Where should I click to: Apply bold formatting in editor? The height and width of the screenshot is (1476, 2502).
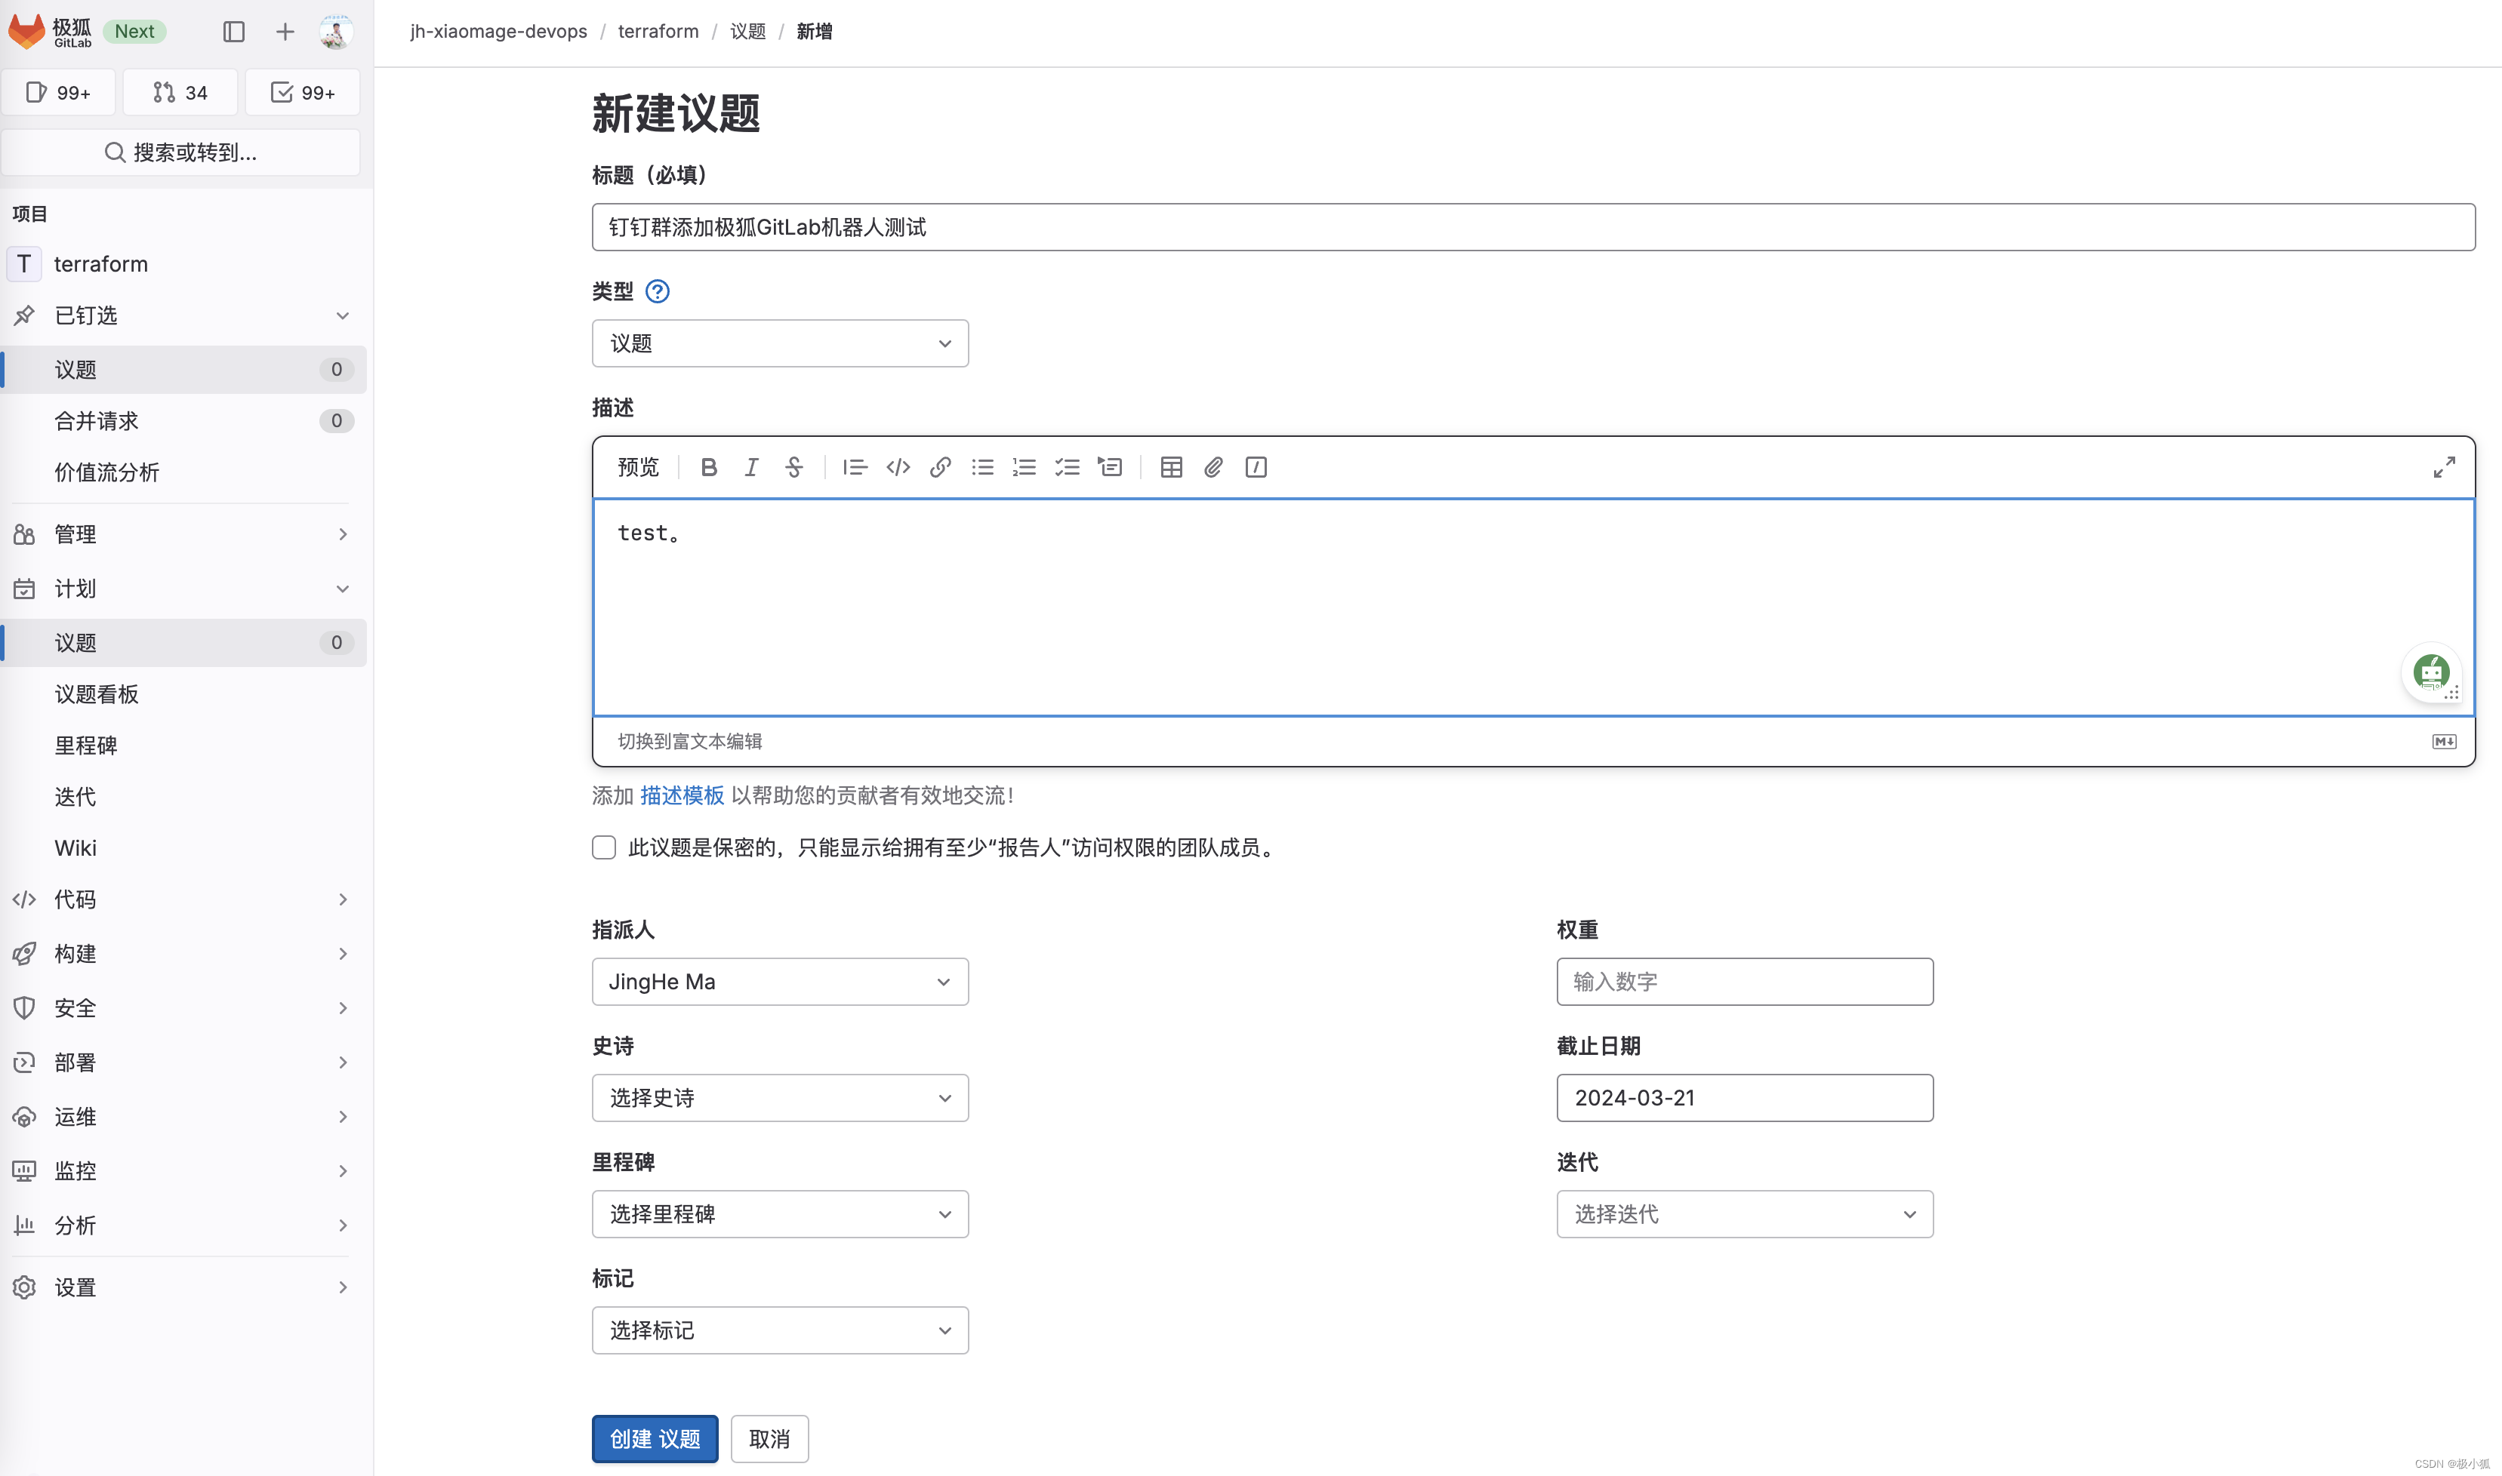point(708,467)
